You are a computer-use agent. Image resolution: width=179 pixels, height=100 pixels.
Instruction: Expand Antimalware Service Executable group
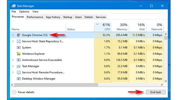pyautogui.click(x=13, y=60)
